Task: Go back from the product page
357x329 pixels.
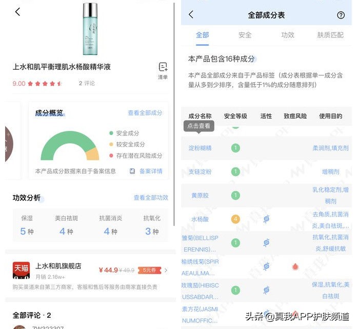Action: [x=17, y=12]
